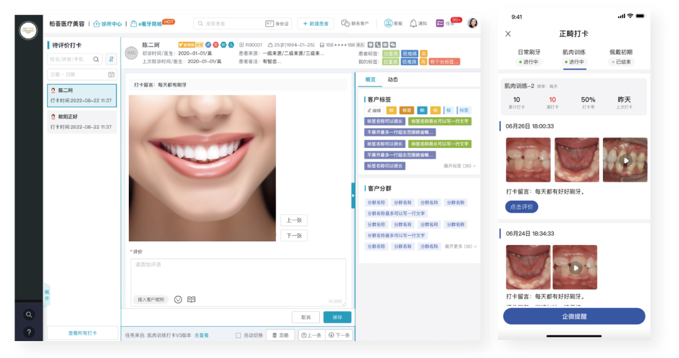The height and width of the screenshot is (358, 679).
Task: Switch to the 概览 tab
Action: pos(370,80)
